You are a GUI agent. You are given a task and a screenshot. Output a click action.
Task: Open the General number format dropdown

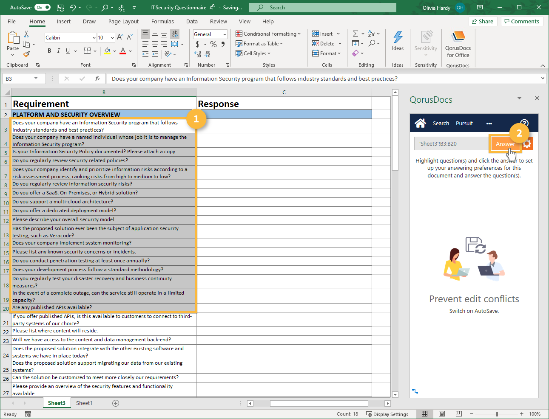click(x=225, y=34)
